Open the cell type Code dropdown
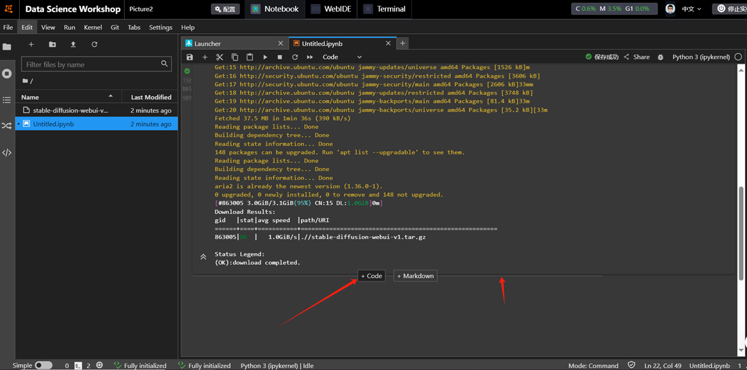This screenshot has height=370, width=747. click(342, 57)
